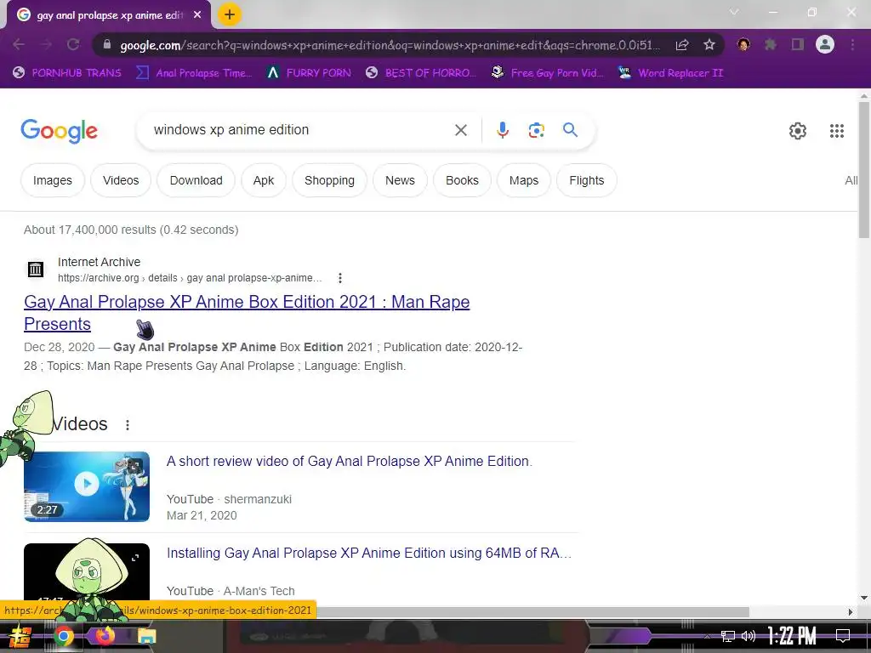Viewport: 871px width, 653px height.
Task: Go to Google home via the logo
Action: tap(59, 131)
